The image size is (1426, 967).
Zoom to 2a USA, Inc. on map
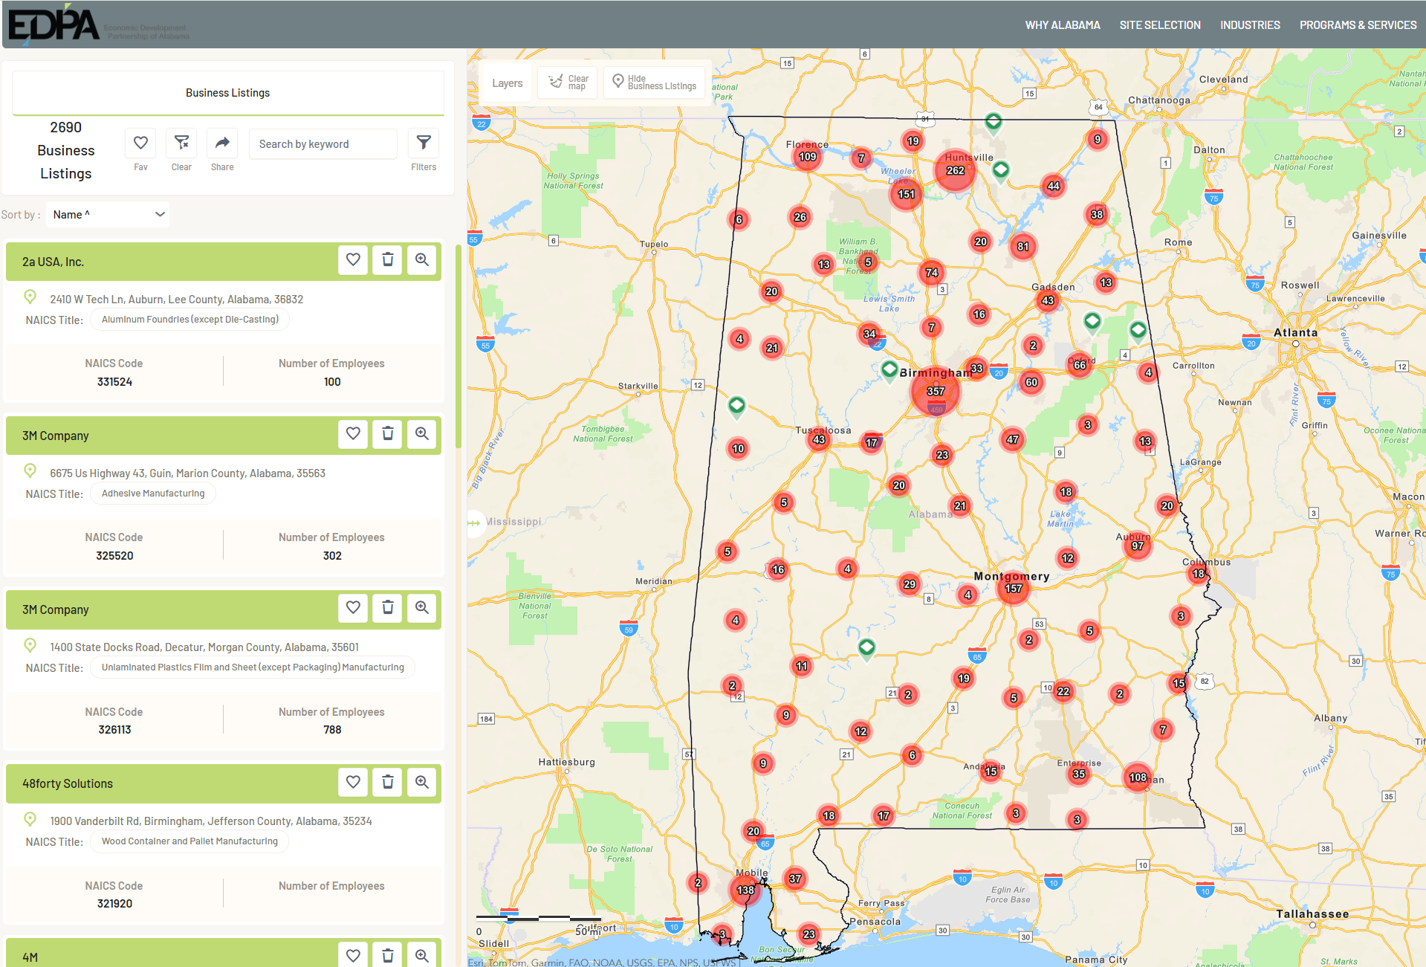(421, 260)
